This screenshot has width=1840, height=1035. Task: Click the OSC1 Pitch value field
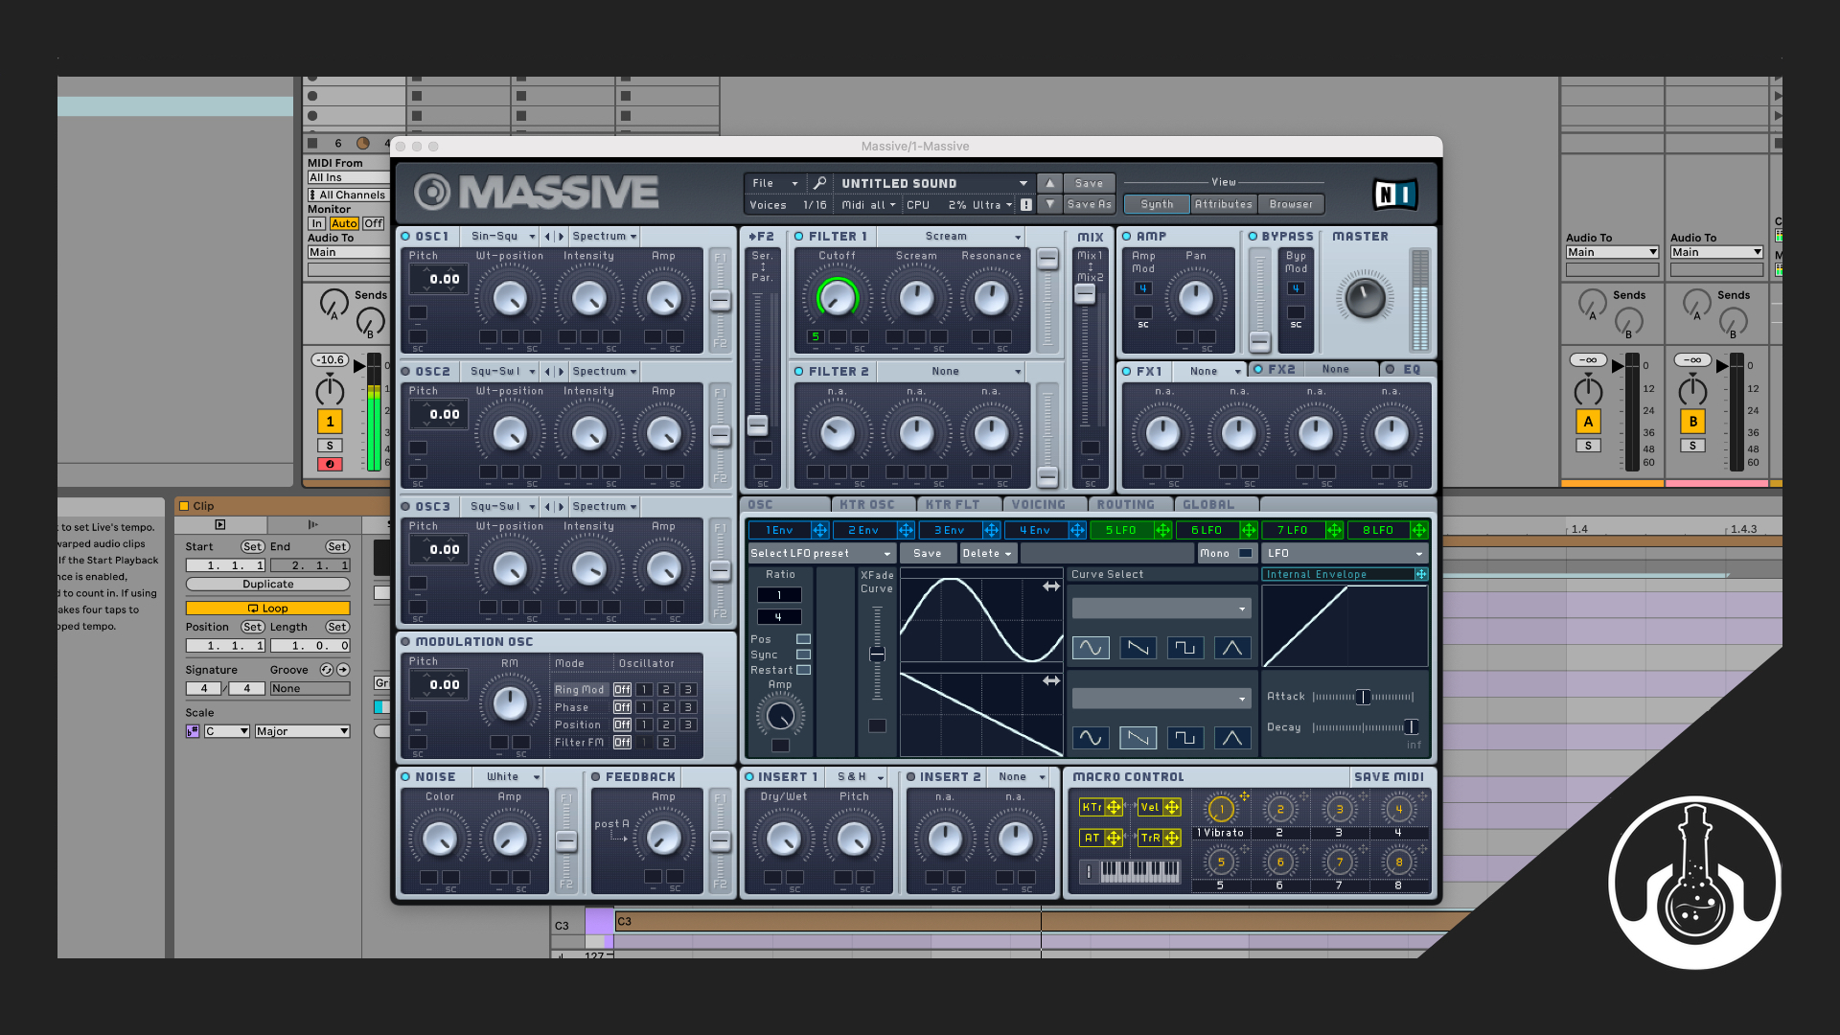(x=439, y=280)
